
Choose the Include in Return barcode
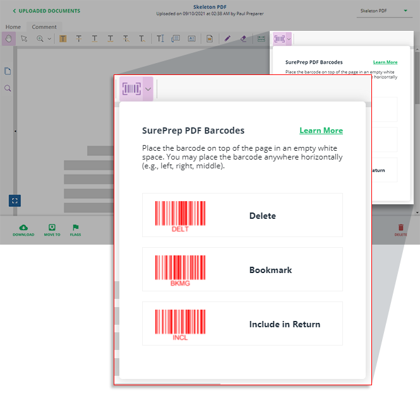click(242, 324)
